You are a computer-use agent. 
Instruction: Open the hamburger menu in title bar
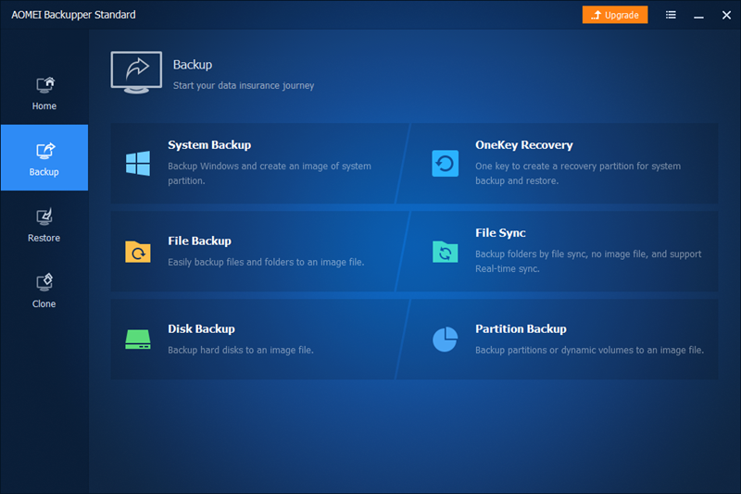pos(671,16)
